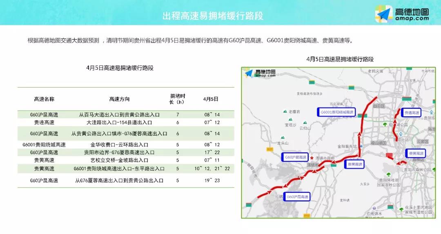Click the 拥堵时长（h） column header
This screenshot has height=234, width=441.
click(178, 99)
